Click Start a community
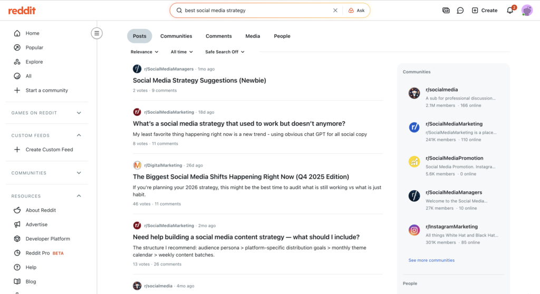Screen dimensions: 540x294 pyautogui.click(x=46, y=91)
